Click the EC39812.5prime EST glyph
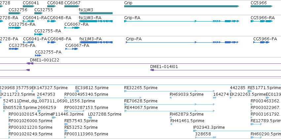Image resolution: width=281 pixels, height=139 pixels. (77, 91)
